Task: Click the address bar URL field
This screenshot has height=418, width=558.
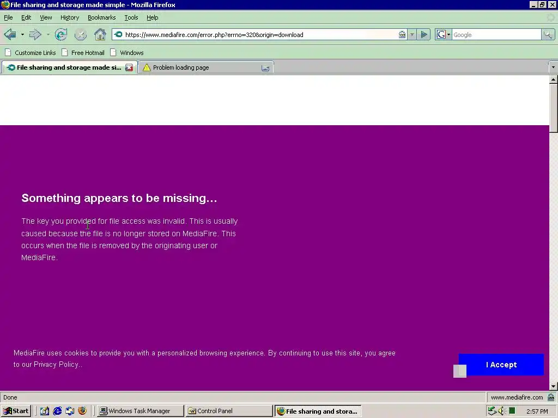Action: [260, 34]
